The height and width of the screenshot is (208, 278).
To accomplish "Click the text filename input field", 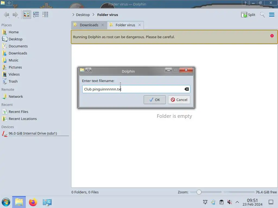I will click(136, 89).
